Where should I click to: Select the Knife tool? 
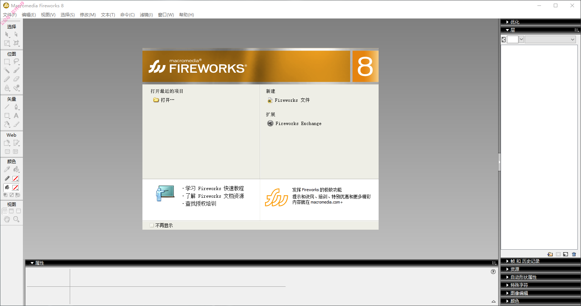[16, 124]
